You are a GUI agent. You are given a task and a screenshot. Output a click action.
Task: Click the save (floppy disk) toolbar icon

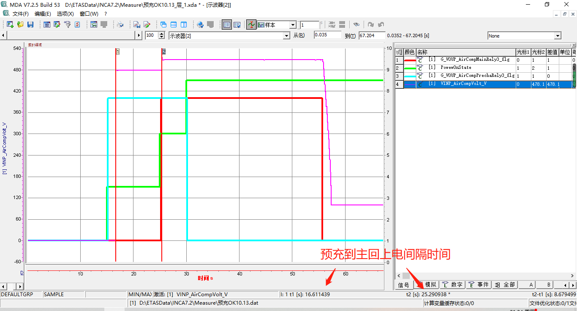30,25
